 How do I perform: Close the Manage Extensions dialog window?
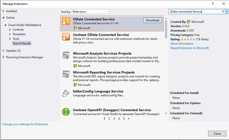pos(223,4)
